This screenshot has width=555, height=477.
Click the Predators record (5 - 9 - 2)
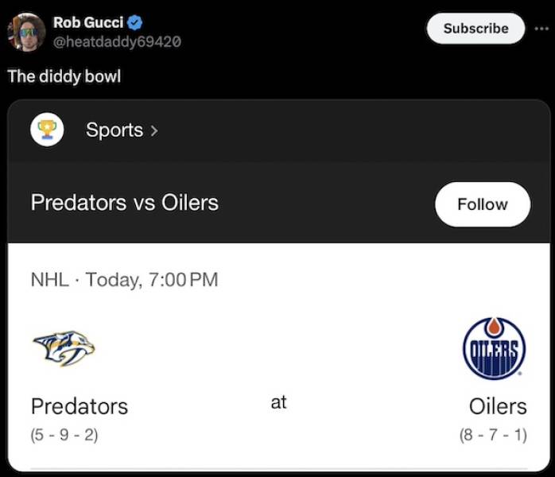(x=64, y=435)
